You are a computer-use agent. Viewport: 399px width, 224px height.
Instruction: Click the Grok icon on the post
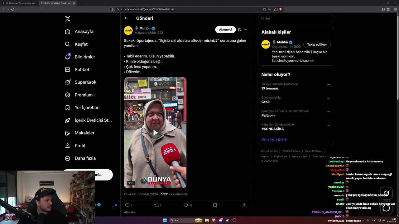coord(240,30)
